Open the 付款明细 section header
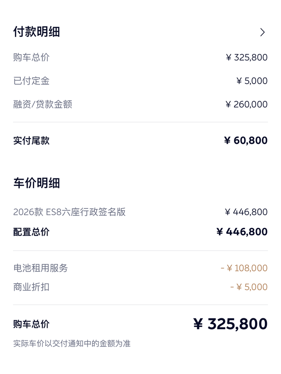 tap(36, 32)
